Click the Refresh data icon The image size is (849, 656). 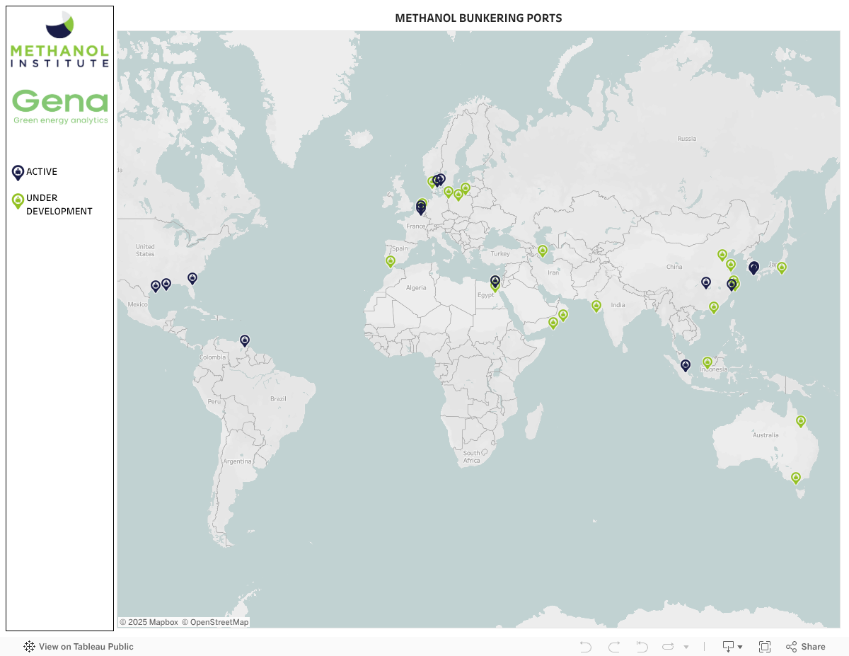pos(669,647)
